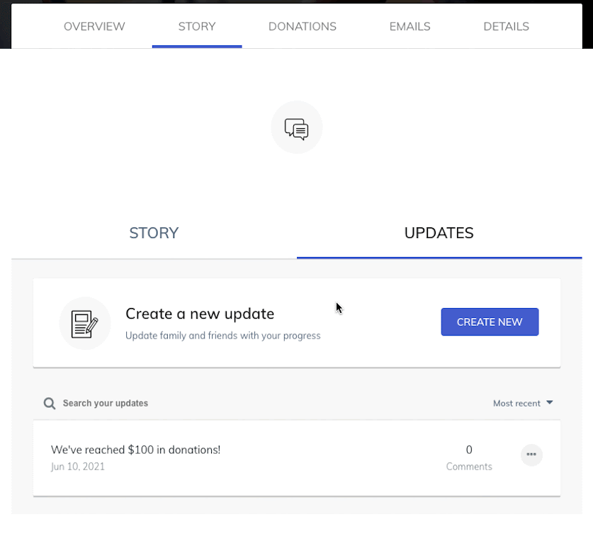Open the Overview tab
This screenshot has height=558, width=593.
point(94,26)
